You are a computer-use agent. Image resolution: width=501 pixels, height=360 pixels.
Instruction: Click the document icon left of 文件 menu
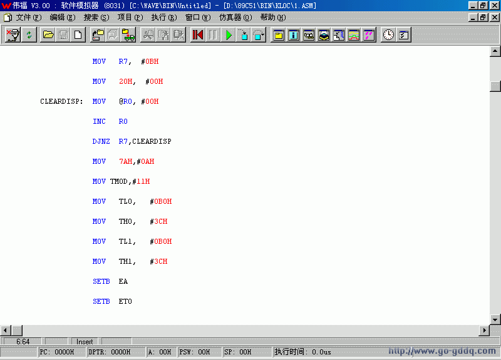[8, 17]
